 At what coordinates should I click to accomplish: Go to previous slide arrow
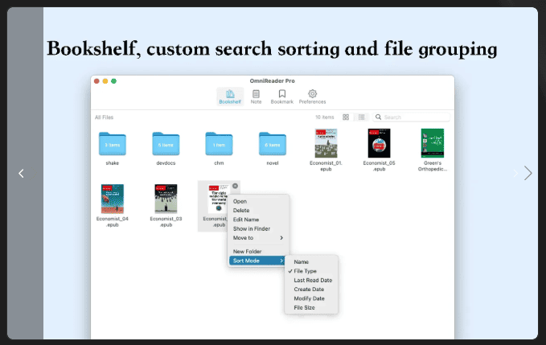click(x=21, y=174)
